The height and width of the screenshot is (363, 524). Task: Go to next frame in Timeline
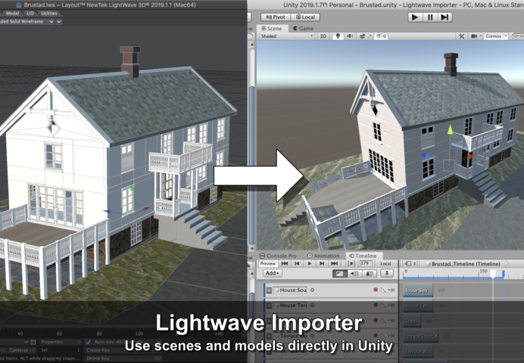click(322, 264)
